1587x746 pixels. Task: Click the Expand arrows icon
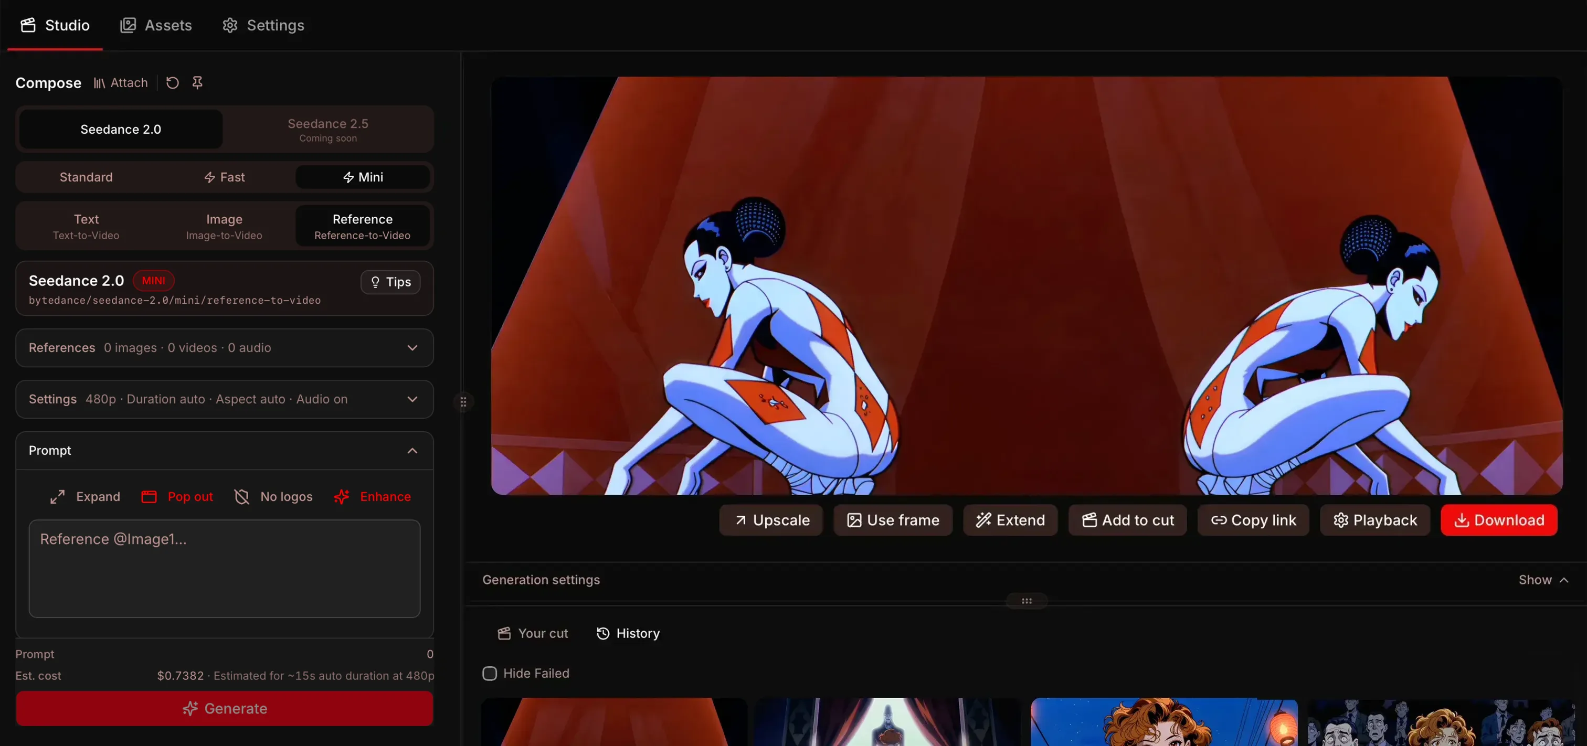[x=57, y=497]
